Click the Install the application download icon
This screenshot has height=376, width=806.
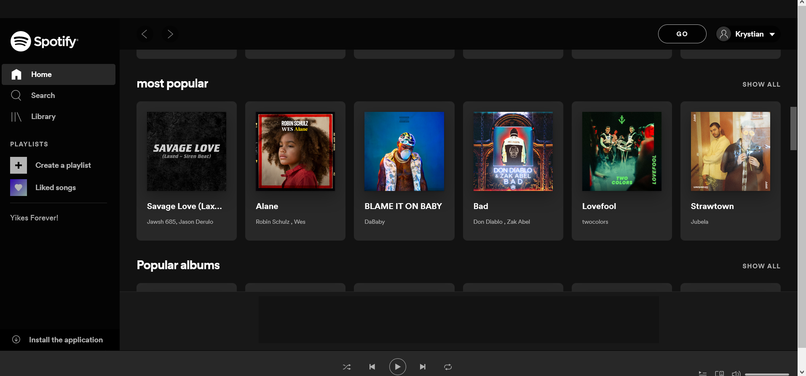tap(16, 339)
